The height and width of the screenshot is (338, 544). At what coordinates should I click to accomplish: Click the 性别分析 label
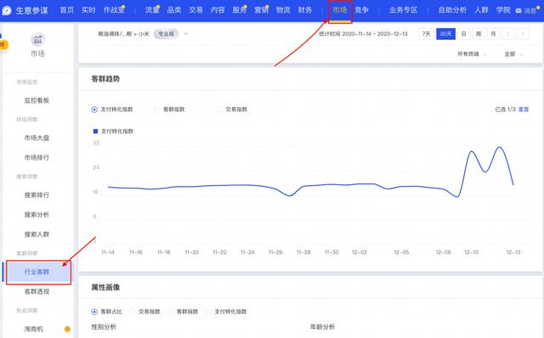(104, 327)
